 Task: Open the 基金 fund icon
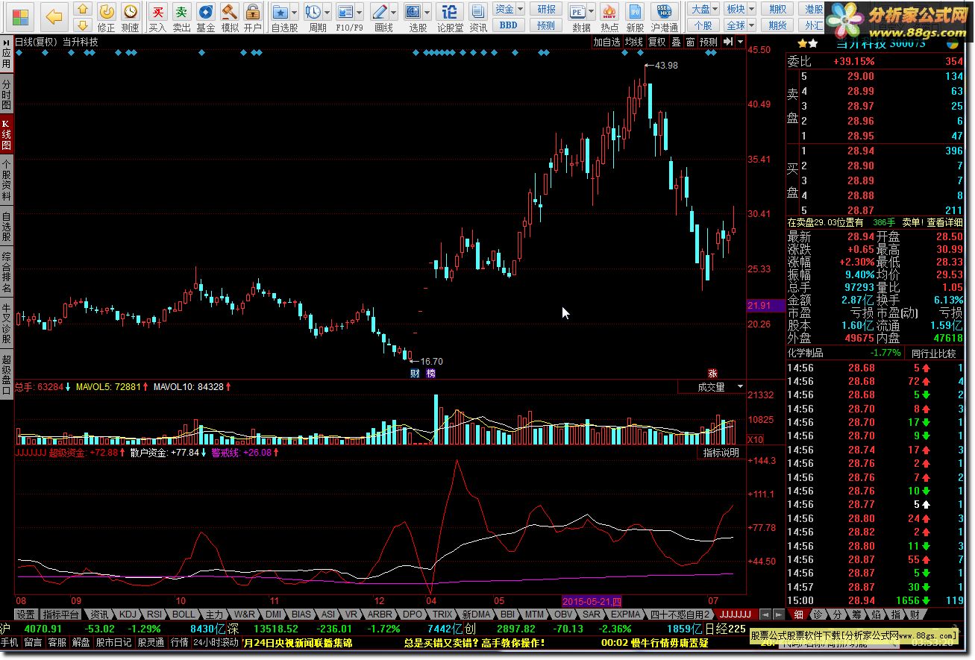[205, 16]
